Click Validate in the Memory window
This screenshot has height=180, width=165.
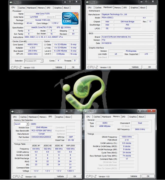pos(134,176)
